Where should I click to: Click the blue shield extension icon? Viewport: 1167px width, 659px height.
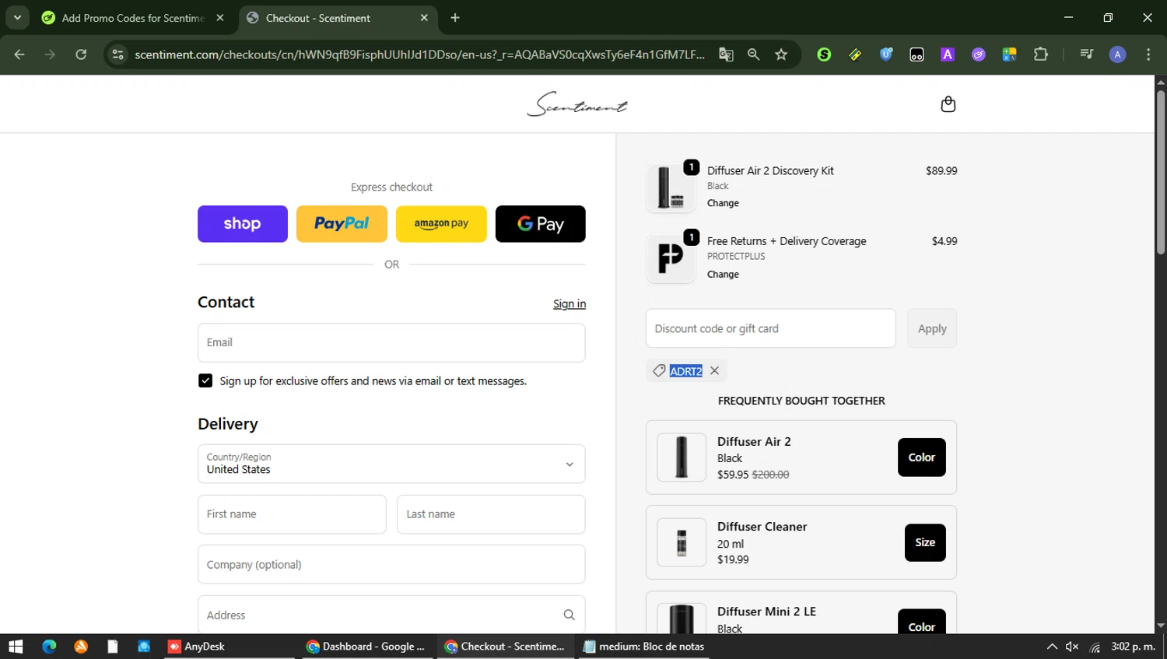pos(886,54)
